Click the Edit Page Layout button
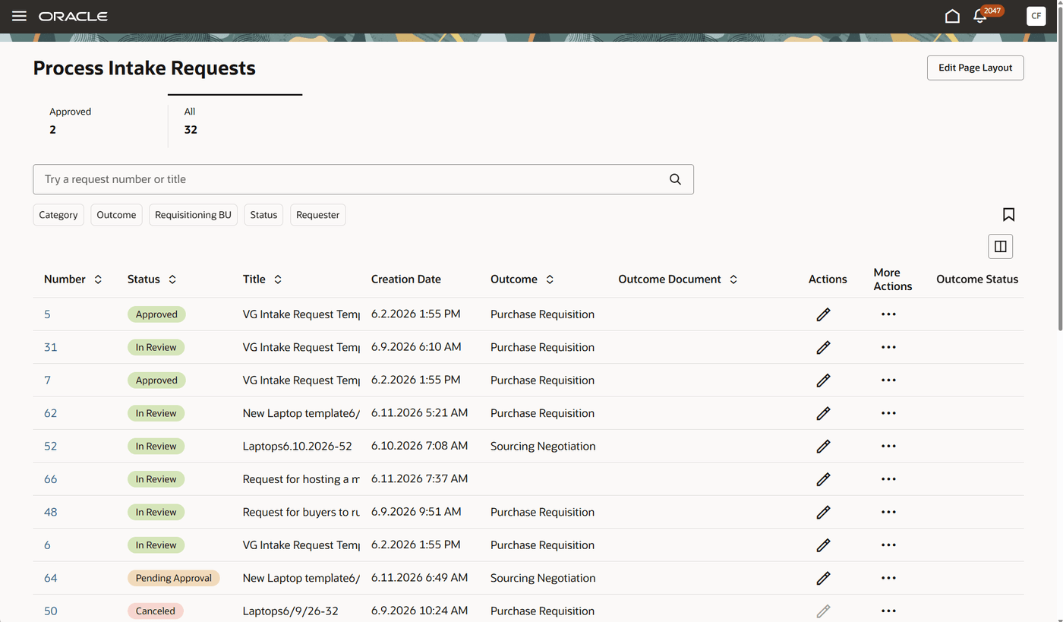The height and width of the screenshot is (622, 1063). pyautogui.click(x=975, y=68)
